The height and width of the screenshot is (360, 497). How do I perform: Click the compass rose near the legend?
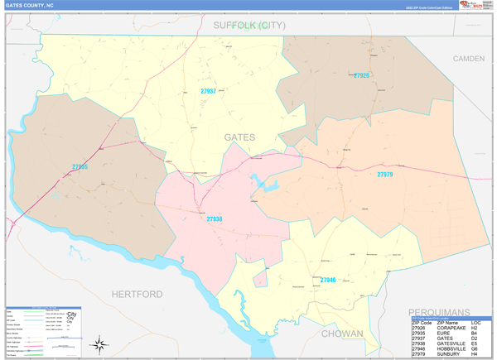(99, 343)
